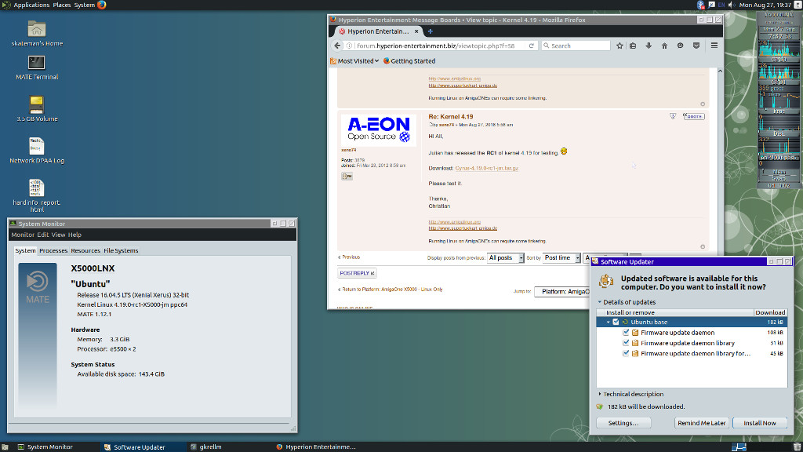Image resolution: width=803 pixels, height=452 pixels.
Task: Switch to the Processes tab
Action: tap(53, 250)
